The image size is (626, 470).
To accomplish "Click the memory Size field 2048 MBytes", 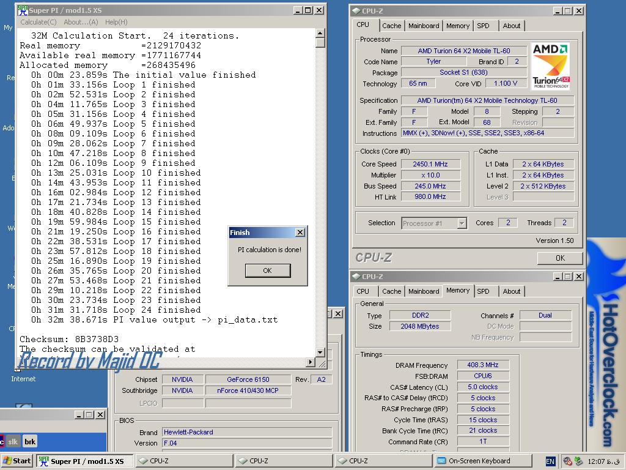I will click(x=420, y=326).
